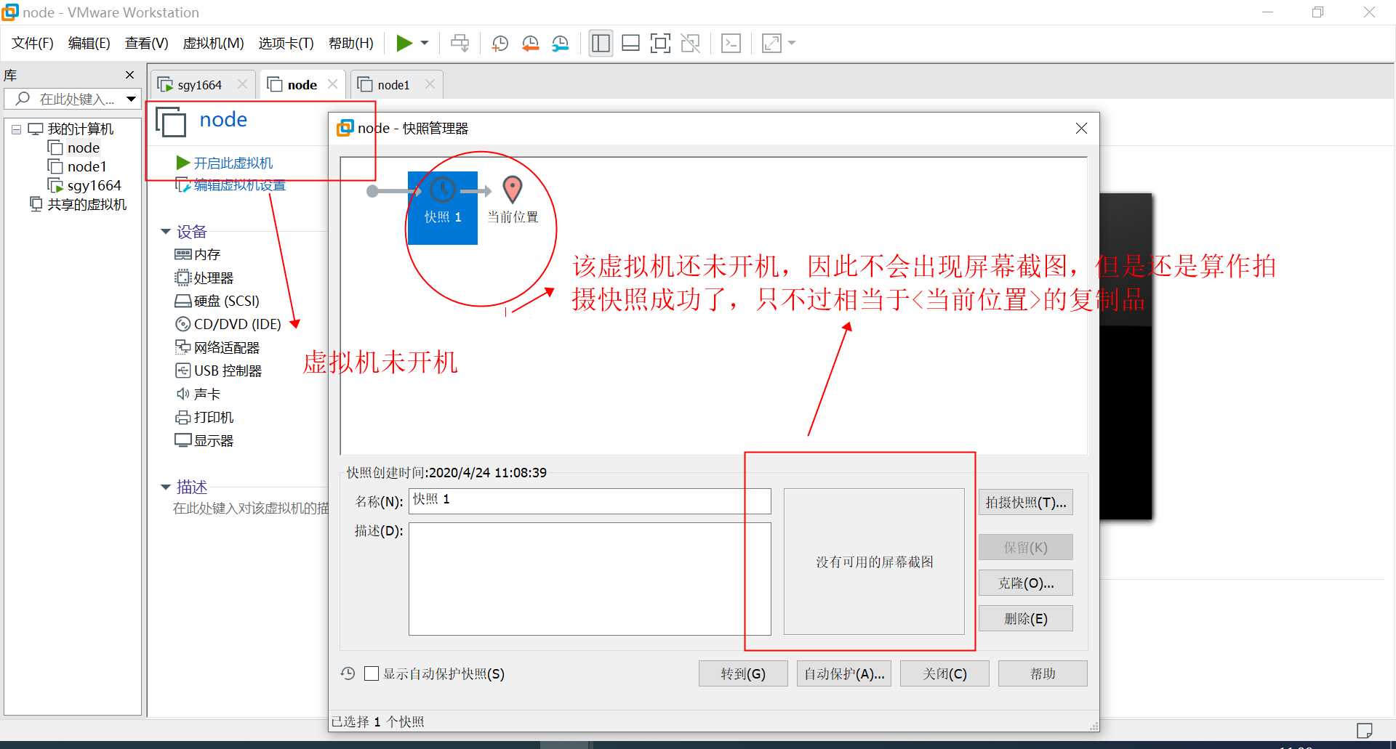Image resolution: width=1396 pixels, height=749 pixels.
Task: Collapse the 描述 section
Action: (166, 487)
